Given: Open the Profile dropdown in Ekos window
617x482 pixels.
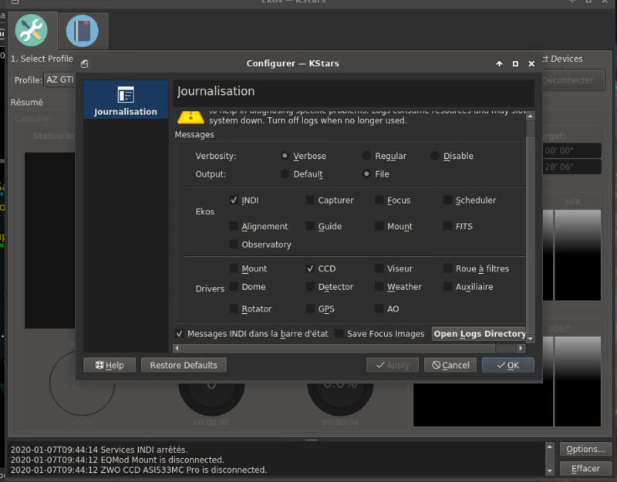Looking at the screenshot, I should pos(60,80).
